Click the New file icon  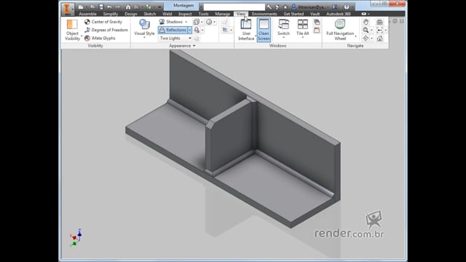[81, 7]
